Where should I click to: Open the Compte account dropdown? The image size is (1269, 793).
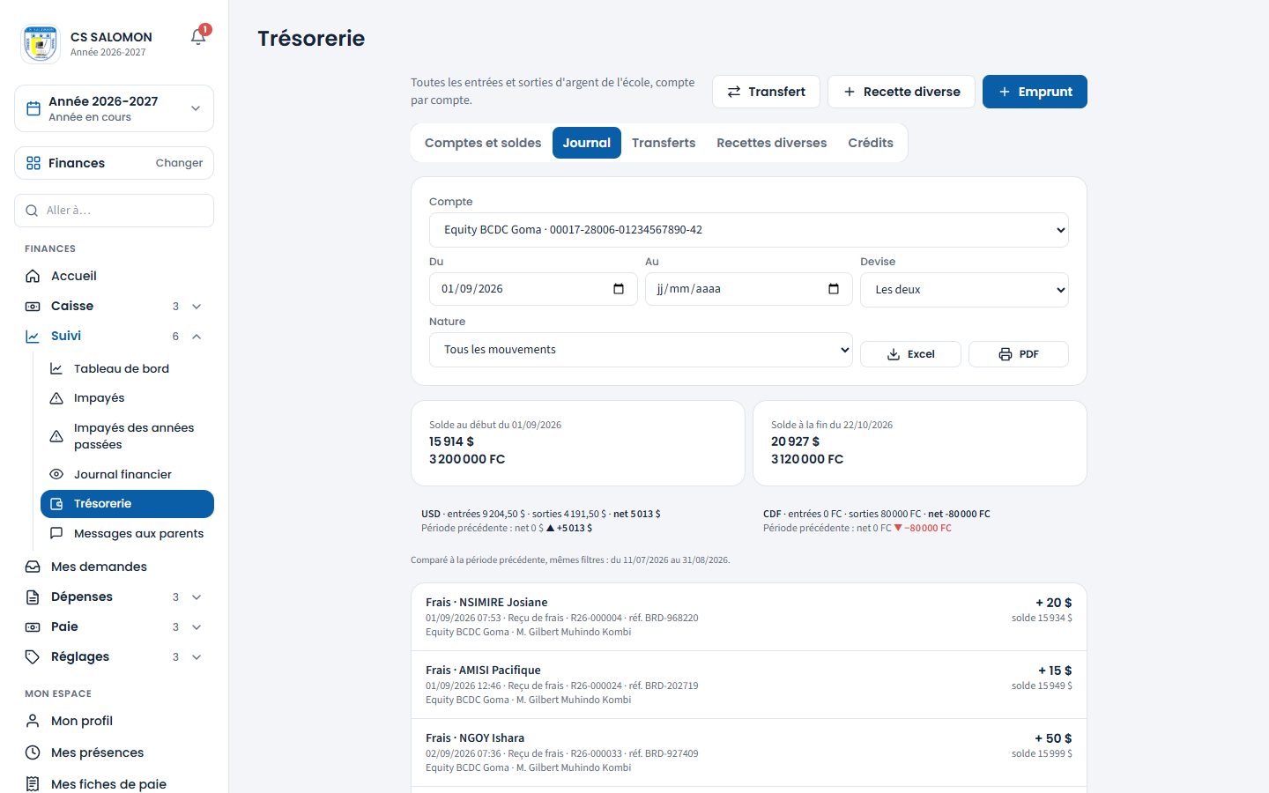pyautogui.click(x=749, y=230)
